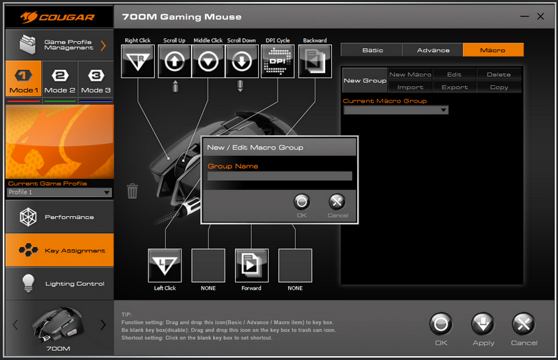Click the Backward key box icon
This screenshot has height=360, width=558.
coord(315,61)
